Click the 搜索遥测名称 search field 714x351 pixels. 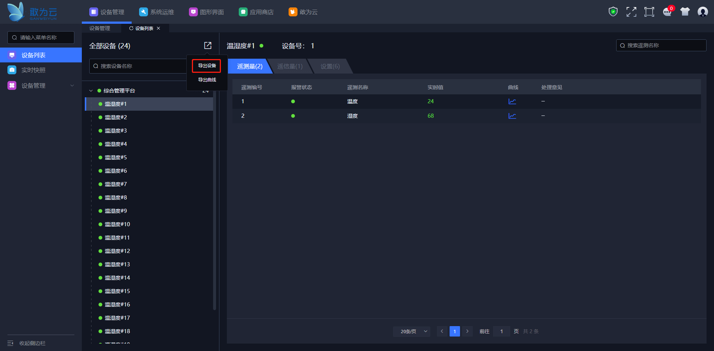[661, 45]
